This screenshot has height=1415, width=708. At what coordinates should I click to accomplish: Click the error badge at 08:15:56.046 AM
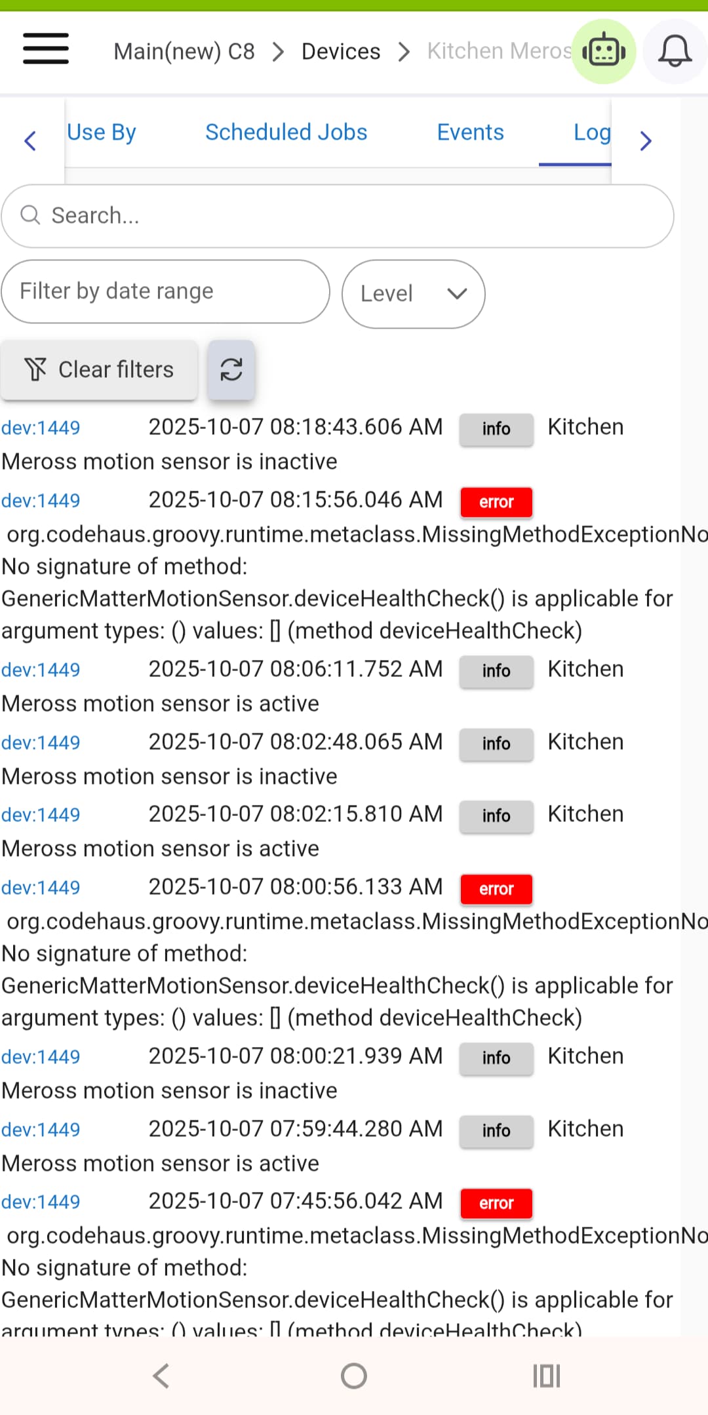[496, 502]
